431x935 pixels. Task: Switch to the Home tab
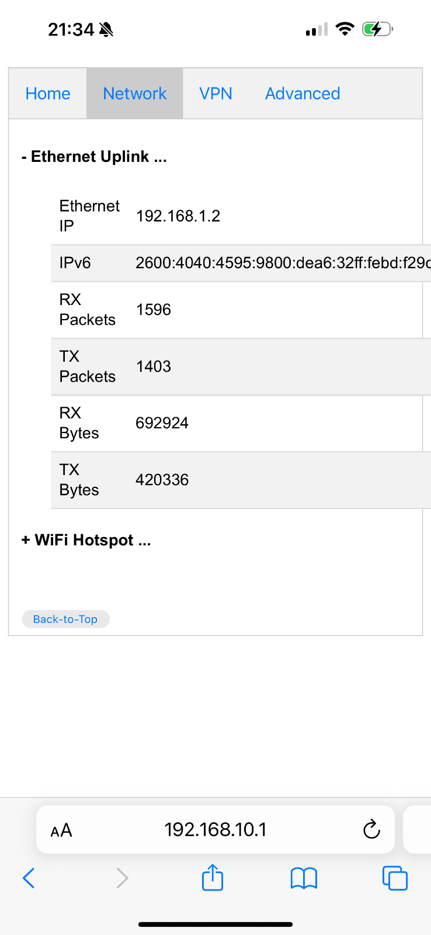48,93
